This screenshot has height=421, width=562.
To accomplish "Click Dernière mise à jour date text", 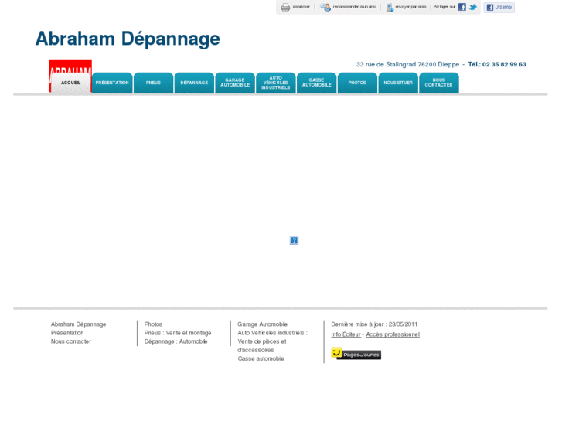I will 374,324.
